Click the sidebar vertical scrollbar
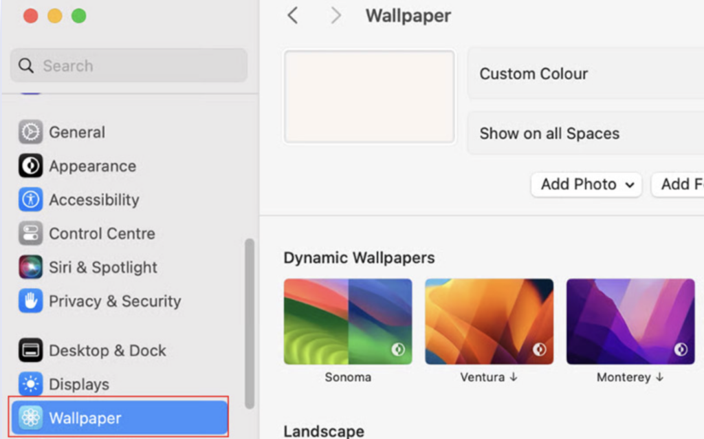The height and width of the screenshot is (439, 704). (250, 323)
